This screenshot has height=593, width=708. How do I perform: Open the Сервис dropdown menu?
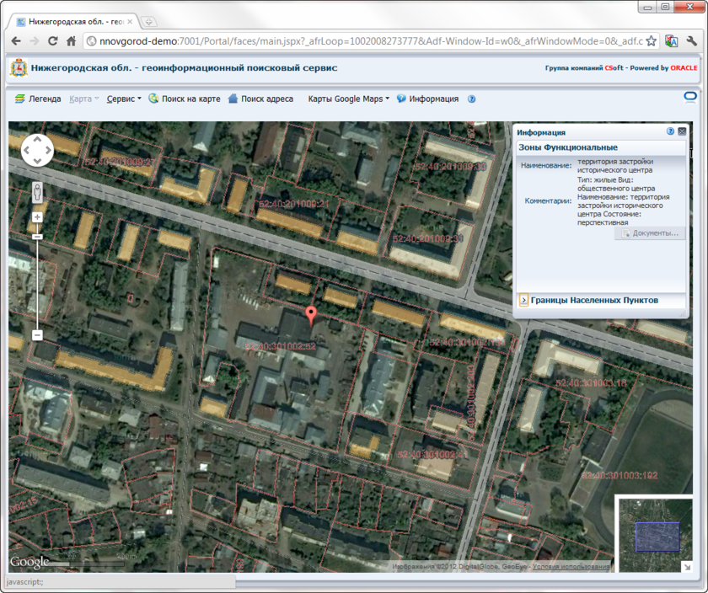[x=125, y=99]
